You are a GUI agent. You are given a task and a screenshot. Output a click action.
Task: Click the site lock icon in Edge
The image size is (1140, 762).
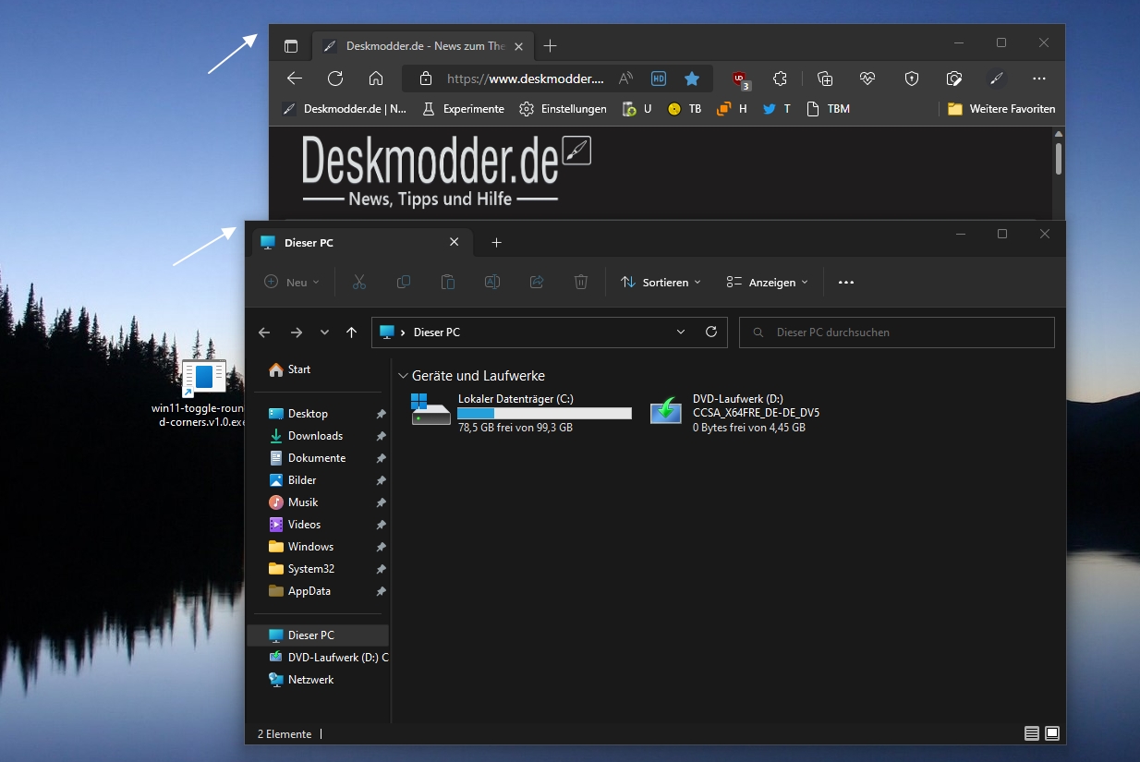[x=425, y=79]
